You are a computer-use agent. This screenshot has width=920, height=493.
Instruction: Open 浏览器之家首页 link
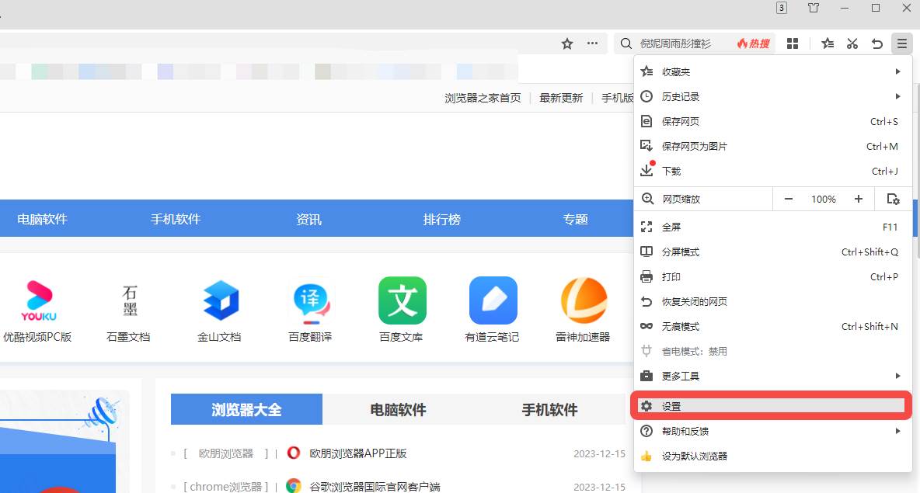pos(483,98)
